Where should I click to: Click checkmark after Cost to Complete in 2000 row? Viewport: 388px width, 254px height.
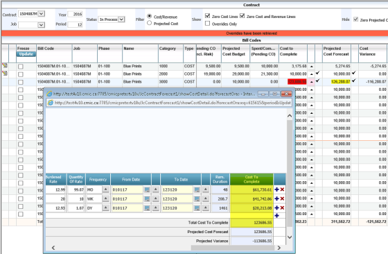click(x=318, y=73)
